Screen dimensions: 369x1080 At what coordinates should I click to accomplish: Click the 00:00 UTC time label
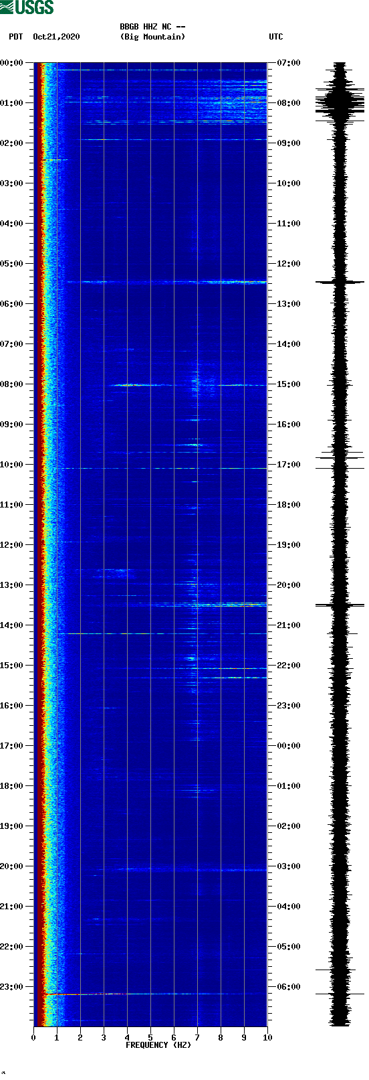coord(289,746)
